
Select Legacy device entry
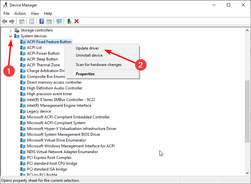39,111
